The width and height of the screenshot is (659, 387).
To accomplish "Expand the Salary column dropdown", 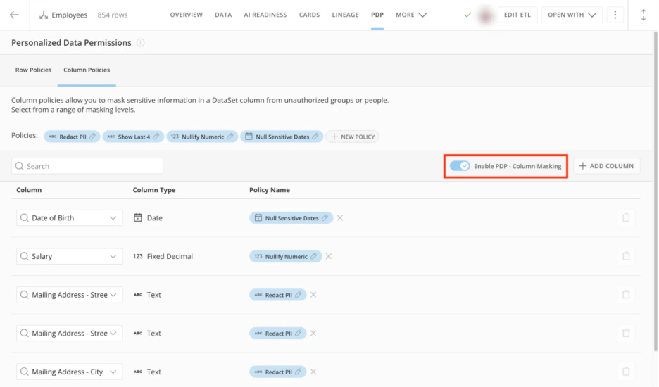I will point(113,256).
